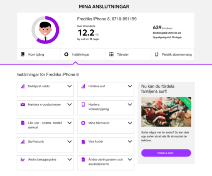Click the SIM card icon beside Visa koder
The image size is (212, 176).
pyautogui.click(x=83, y=142)
